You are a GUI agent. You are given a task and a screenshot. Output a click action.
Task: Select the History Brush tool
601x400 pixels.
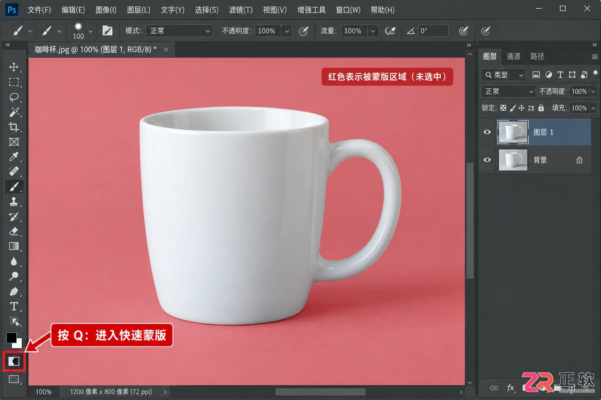click(x=14, y=217)
